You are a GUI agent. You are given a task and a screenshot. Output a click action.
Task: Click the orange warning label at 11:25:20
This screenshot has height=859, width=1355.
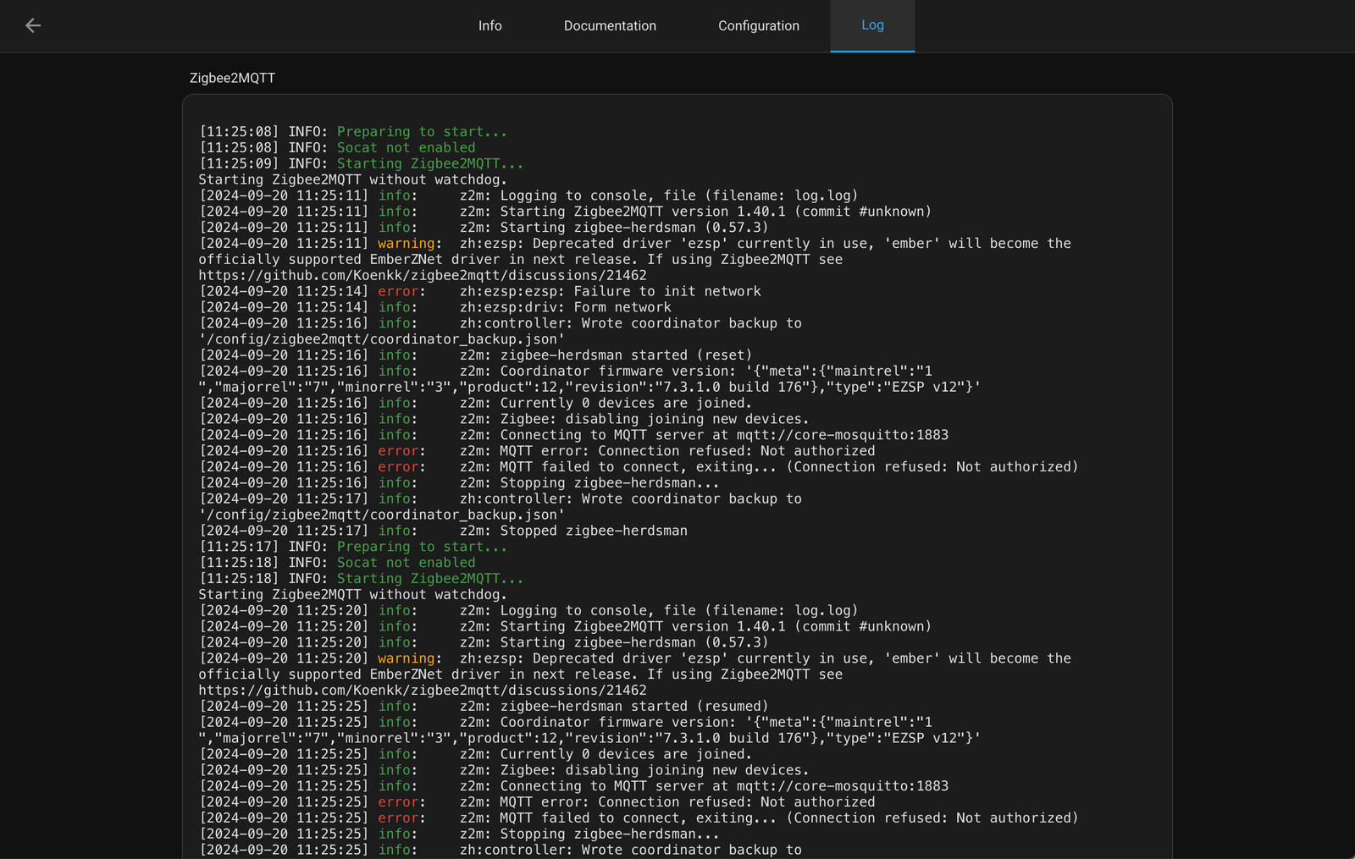point(406,658)
